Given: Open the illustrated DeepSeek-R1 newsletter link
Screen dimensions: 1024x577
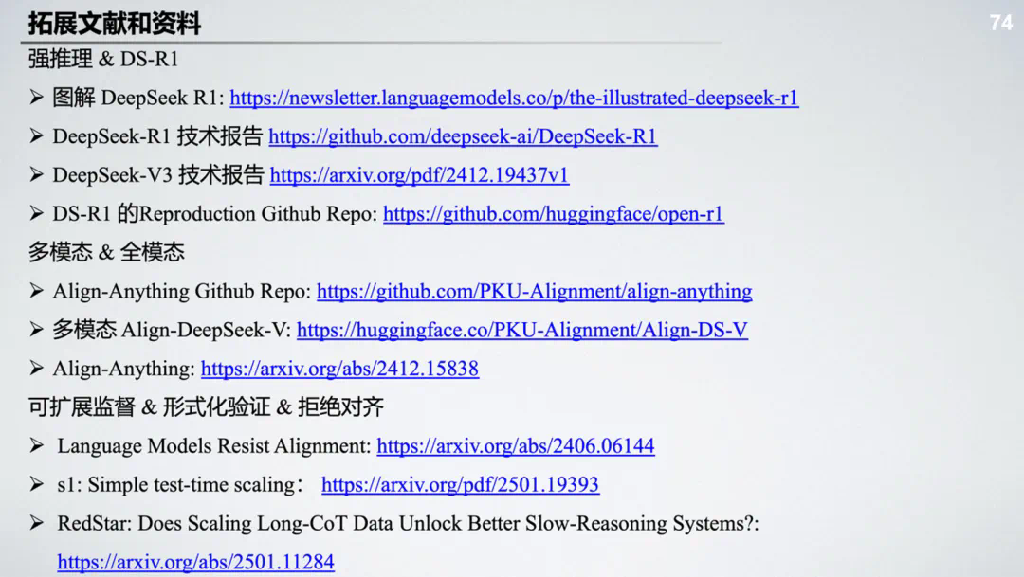Looking at the screenshot, I should coord(514,98).
